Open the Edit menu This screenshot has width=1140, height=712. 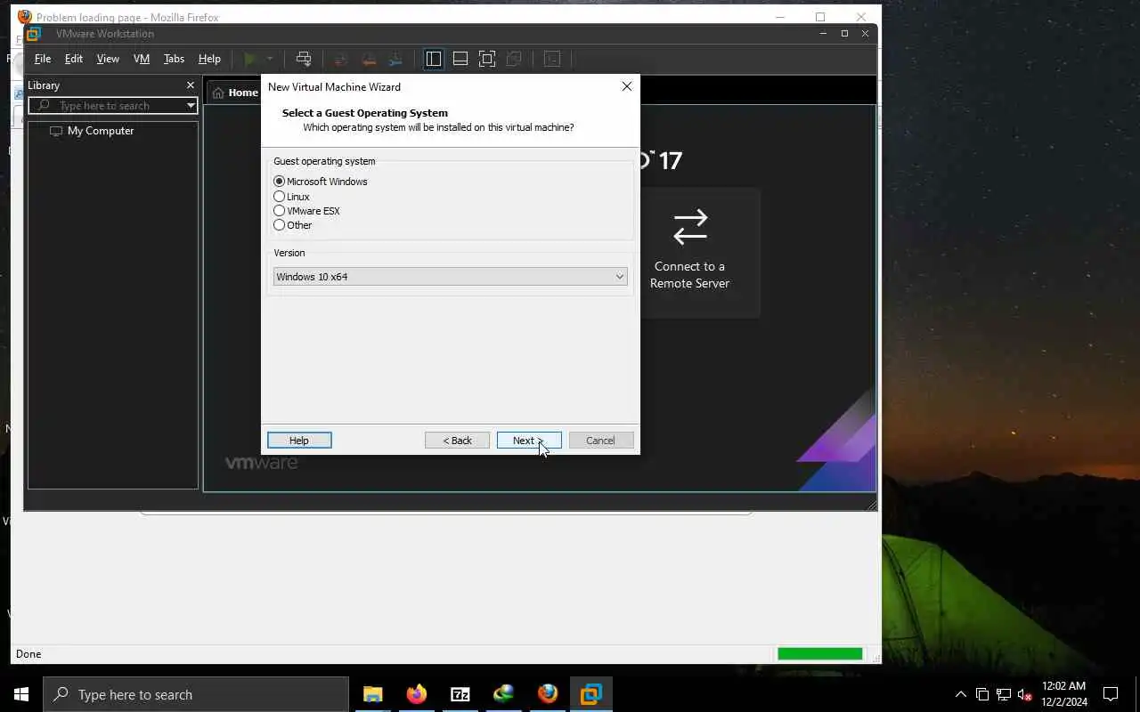click(x=74, y=59)
